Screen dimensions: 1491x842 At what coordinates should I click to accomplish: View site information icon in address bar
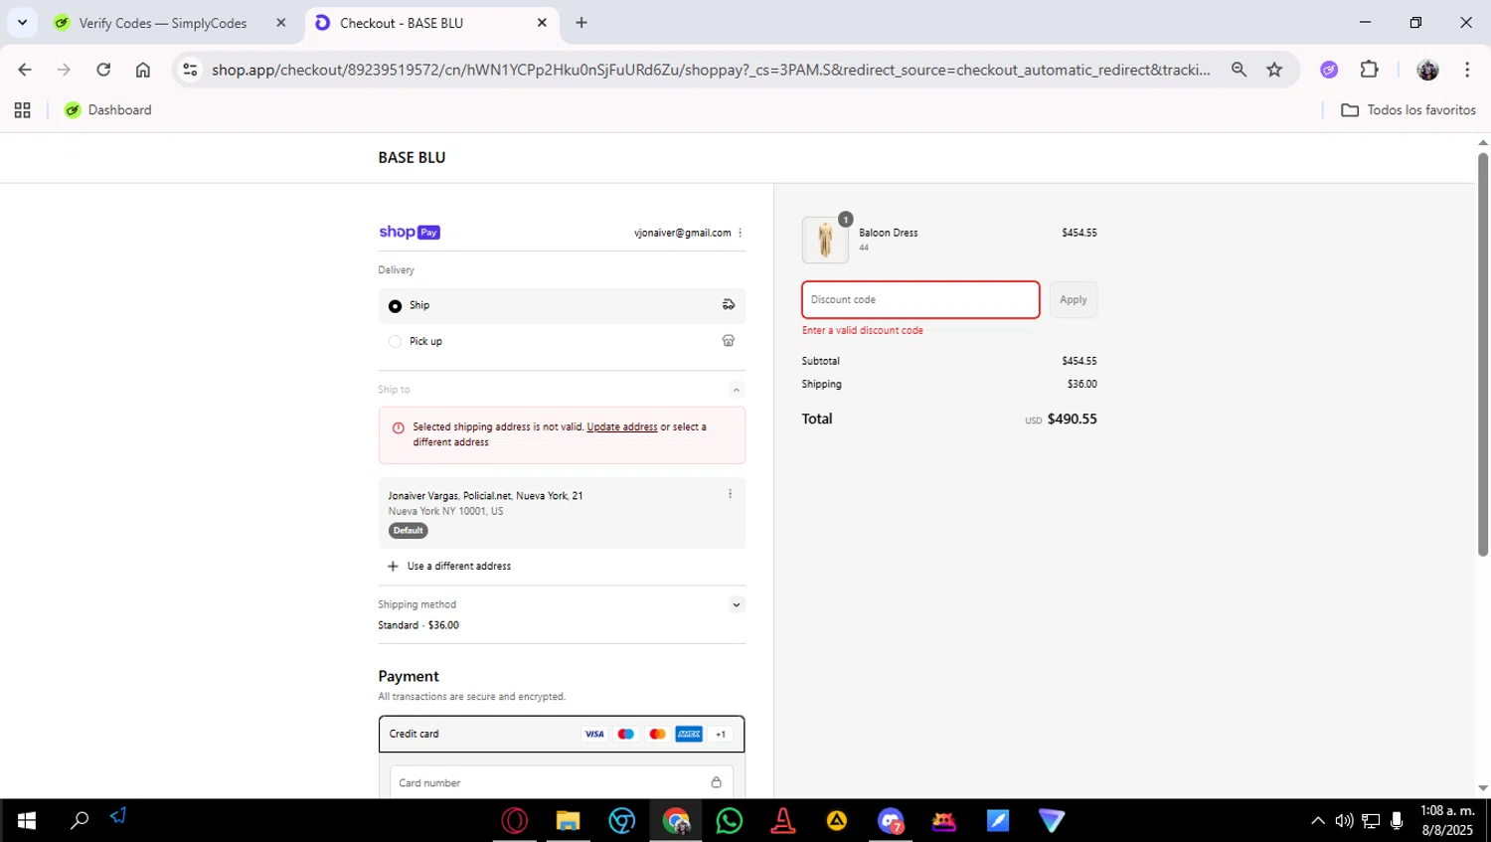click(x=190, y=70)
